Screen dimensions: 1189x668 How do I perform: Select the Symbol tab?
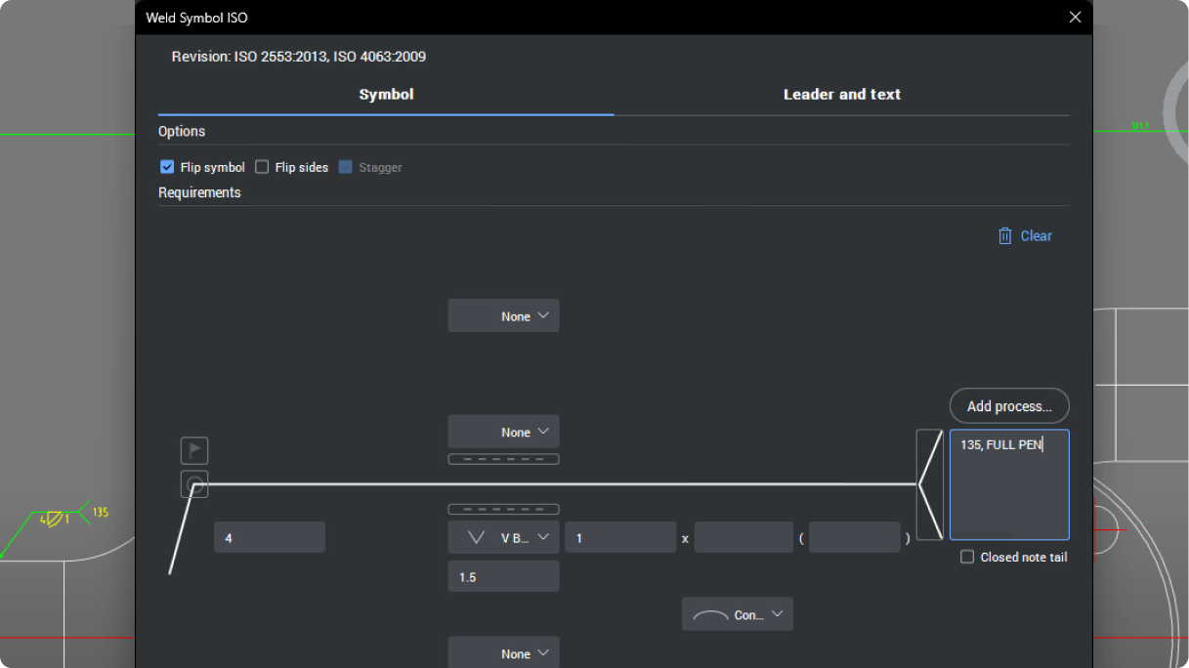pos(385,94)
